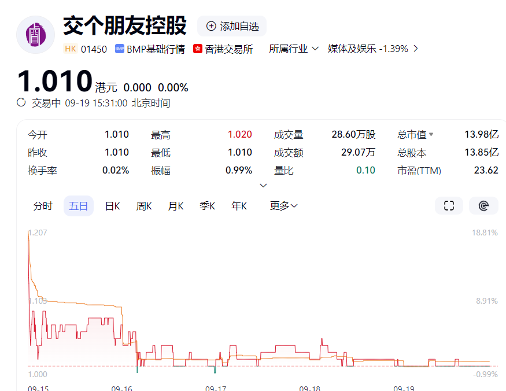Click the fullscreen chart icon
Image resolution: width=506 pixels, height=391 pixels.
point(449,206)
